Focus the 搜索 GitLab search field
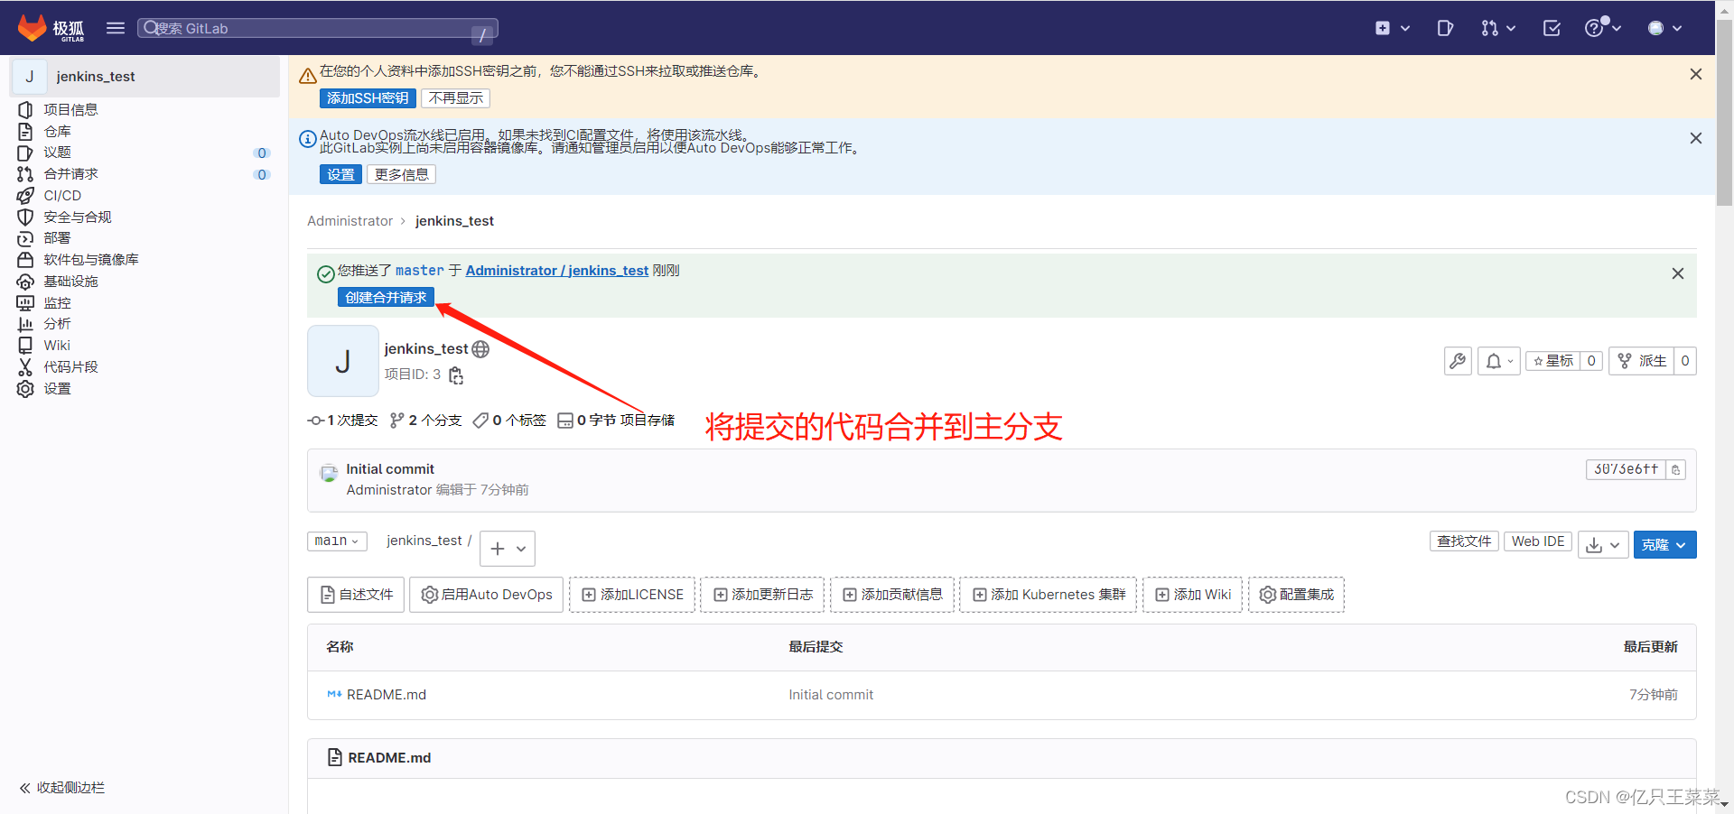The height and width of the screenshot is (814, 1734). 318,28
